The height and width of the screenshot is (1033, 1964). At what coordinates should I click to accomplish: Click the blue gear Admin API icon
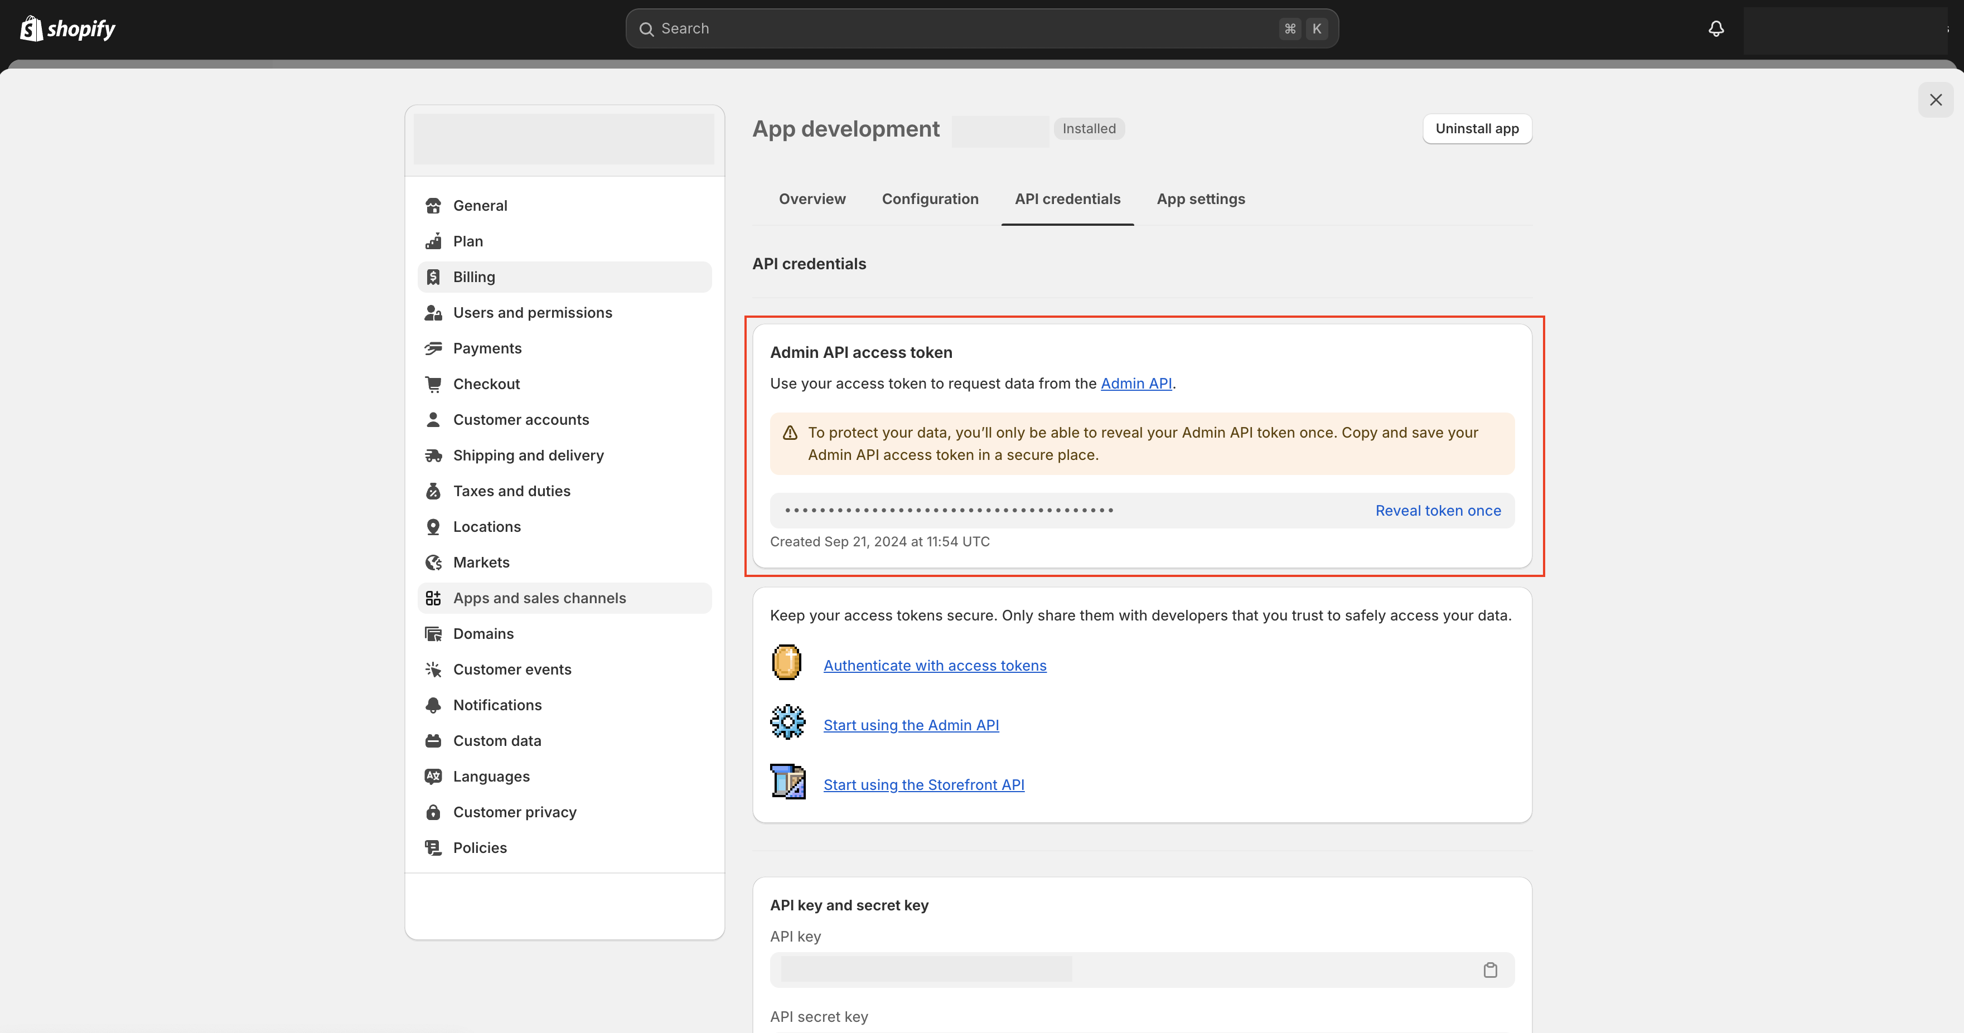(787, 722)
